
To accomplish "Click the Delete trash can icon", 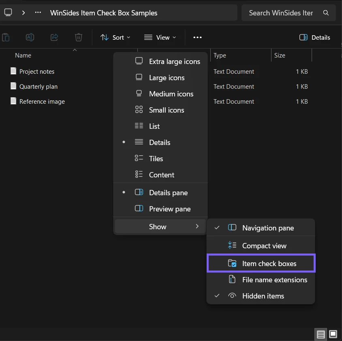I will coord(79,37).
